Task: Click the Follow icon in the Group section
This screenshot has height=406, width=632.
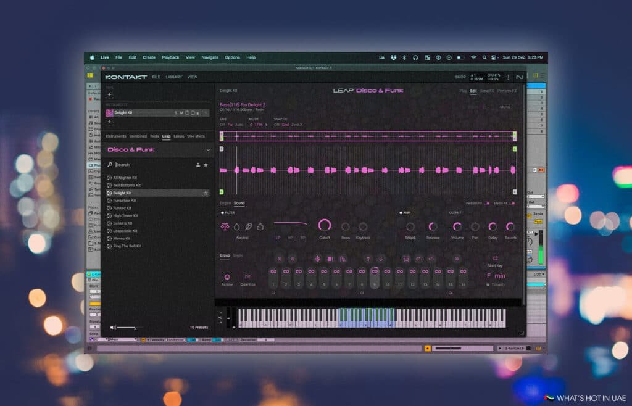Action: click(x=227, y=276)
